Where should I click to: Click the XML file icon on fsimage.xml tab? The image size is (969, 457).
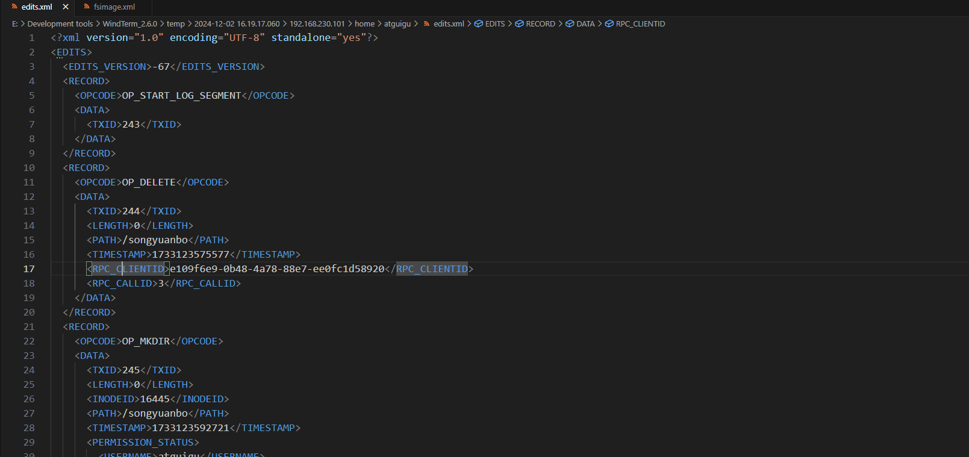tap(87, 7)
